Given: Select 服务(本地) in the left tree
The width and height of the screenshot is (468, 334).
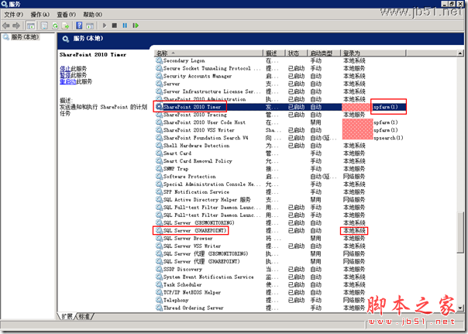Looking at the screenshot, I should click(x=25, y=37).
